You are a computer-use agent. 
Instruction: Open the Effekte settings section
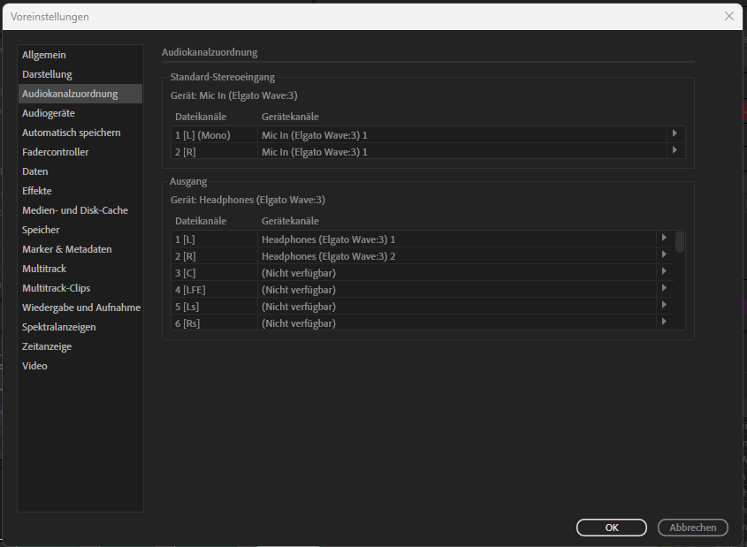(x=36, y=190)
